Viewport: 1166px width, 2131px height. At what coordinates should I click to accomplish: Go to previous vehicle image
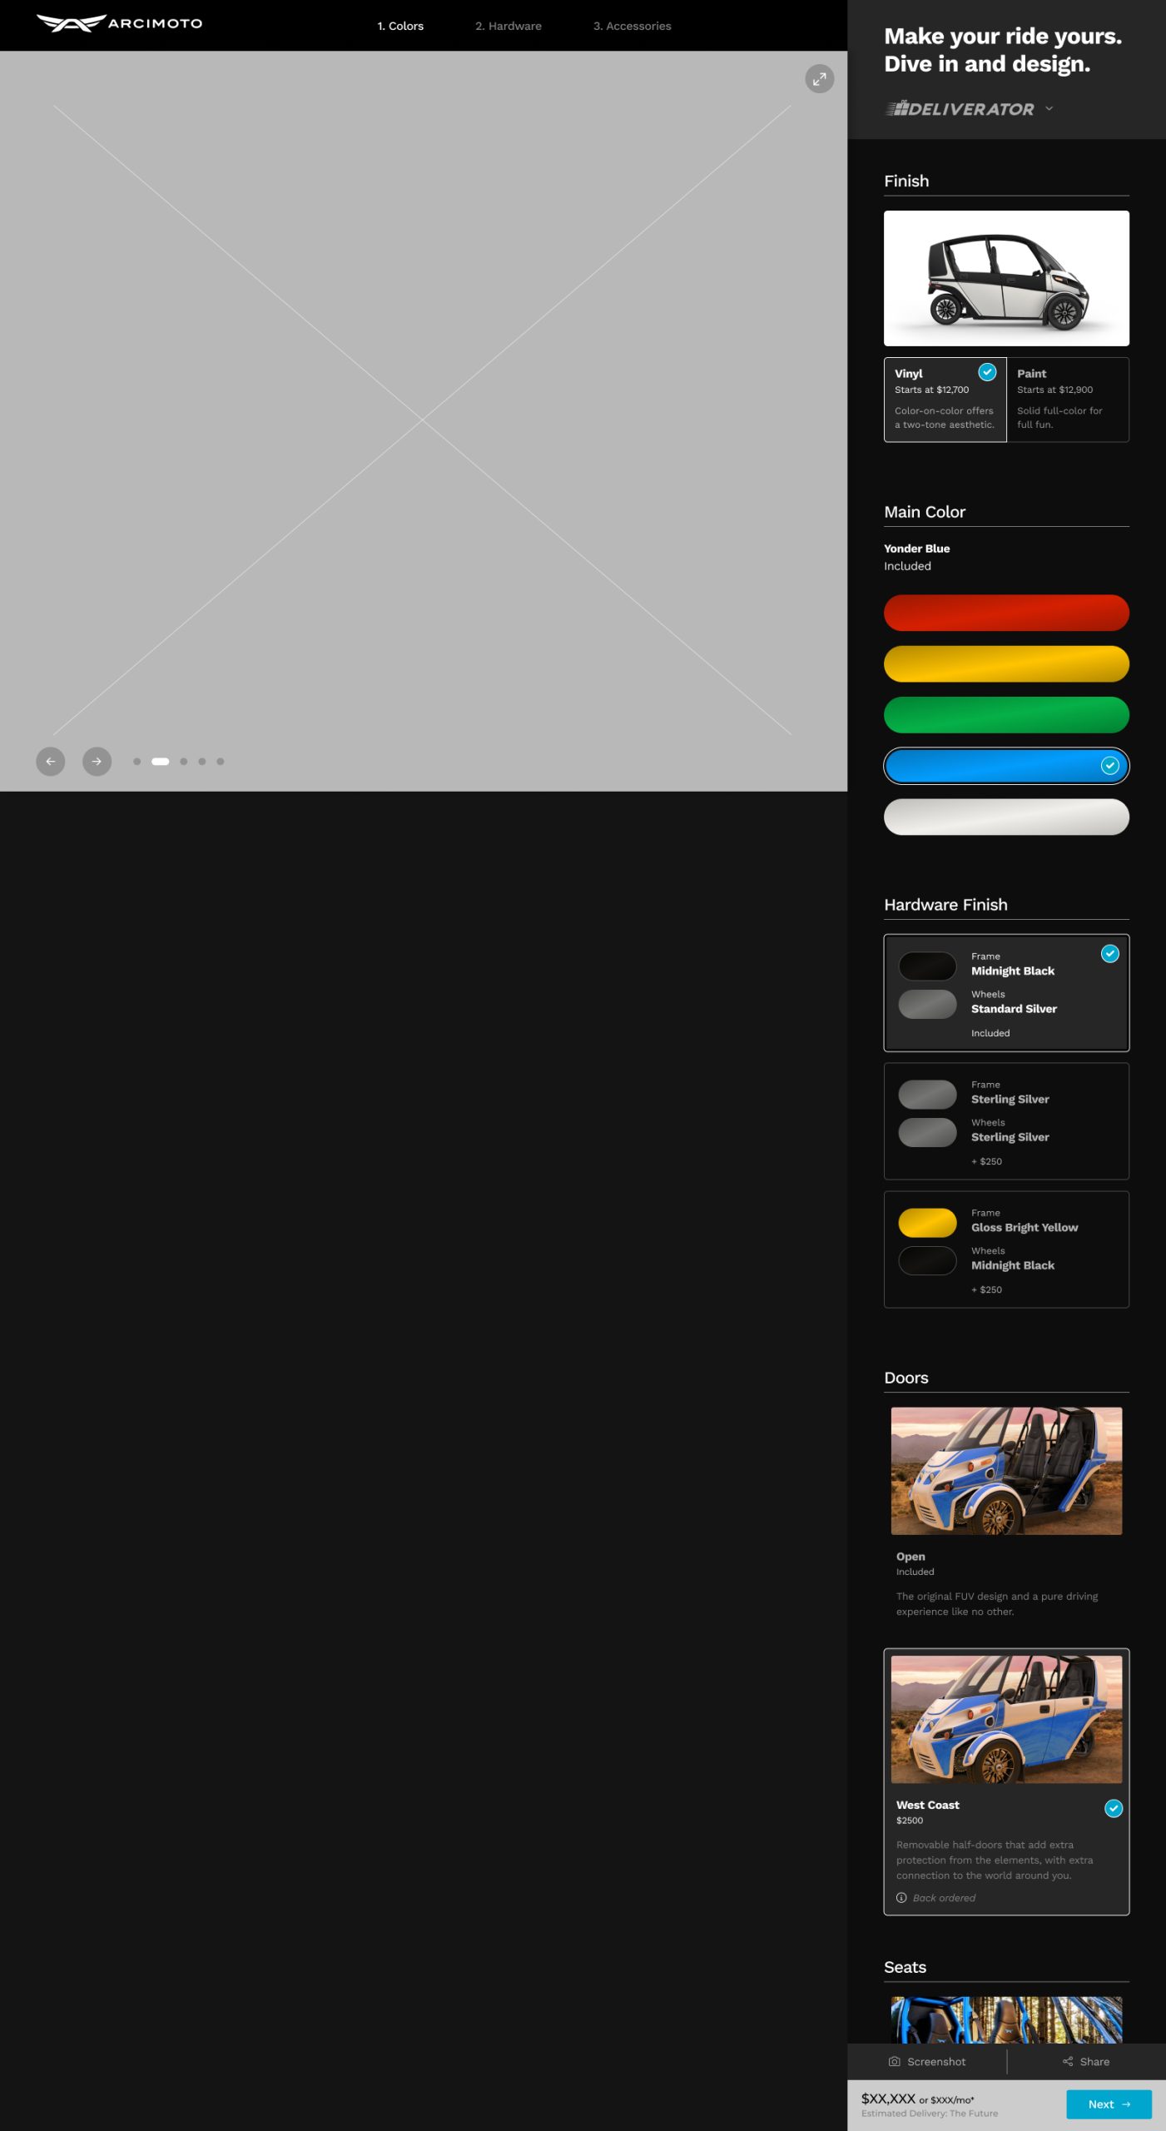point(51,761)
